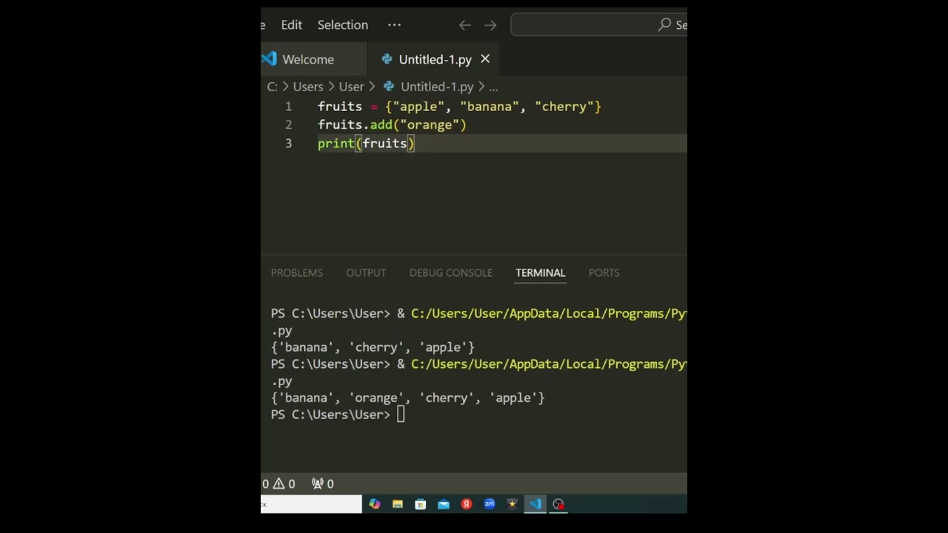Open the DEBUG CONSOLE panel tab
948x533 pixels.
[x=451, y=273]
